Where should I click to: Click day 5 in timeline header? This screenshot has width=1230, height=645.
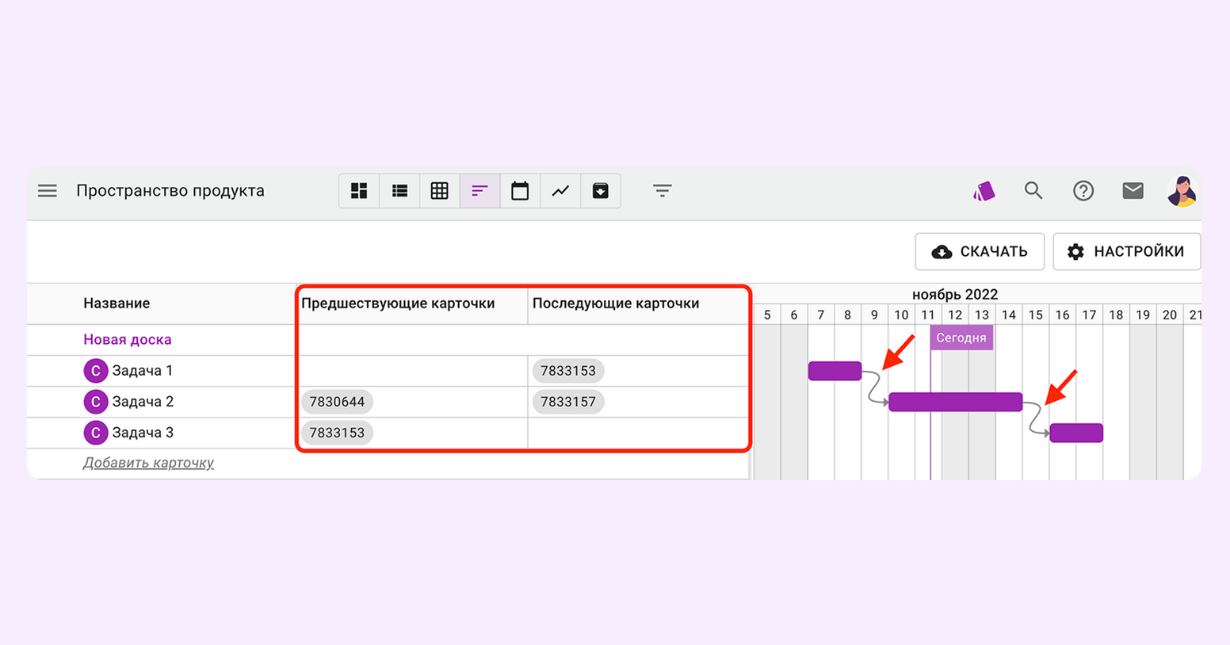pyautogui.click(x=767, y=315)
